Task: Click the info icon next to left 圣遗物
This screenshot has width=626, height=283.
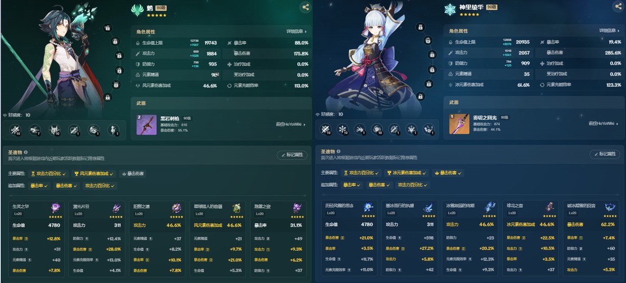Action: (26, 152)
